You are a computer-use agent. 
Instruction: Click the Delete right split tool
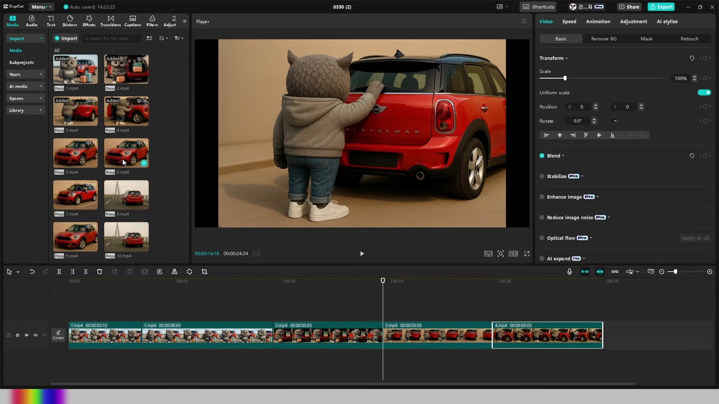tap(86, 271)
